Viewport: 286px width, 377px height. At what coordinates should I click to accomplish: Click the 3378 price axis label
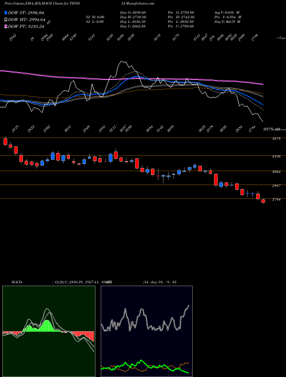(x=276, y=139)
